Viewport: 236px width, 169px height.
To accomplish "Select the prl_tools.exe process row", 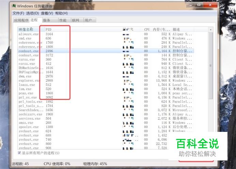I will (106, 102).
